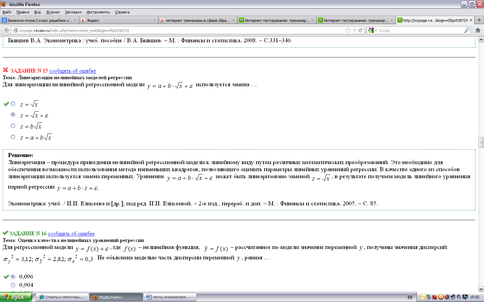Open a new tab with plus button
The height and width of the screenshot is (302, 484).
[x=479, y=20]
